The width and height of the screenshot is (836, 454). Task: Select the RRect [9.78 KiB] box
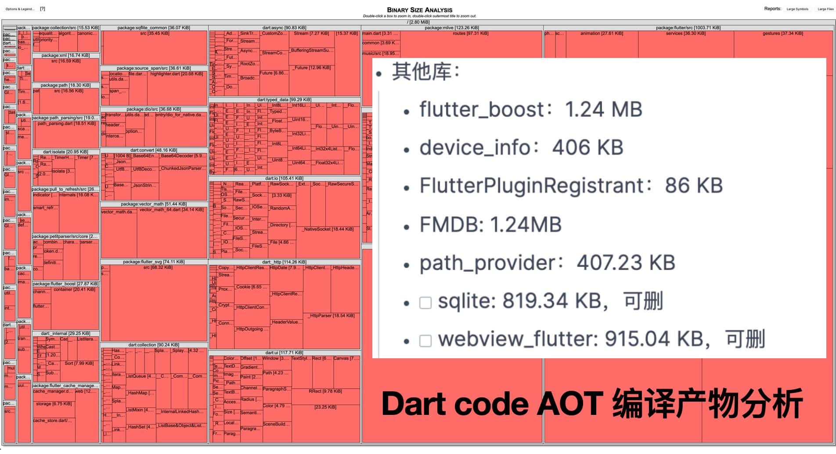pyautogui.click(x=325, y=396)
